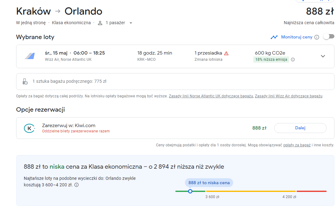Click the '1 przesiadka' stop text
The width and height of the screenshot is (336, 213).
coord(208,53)
